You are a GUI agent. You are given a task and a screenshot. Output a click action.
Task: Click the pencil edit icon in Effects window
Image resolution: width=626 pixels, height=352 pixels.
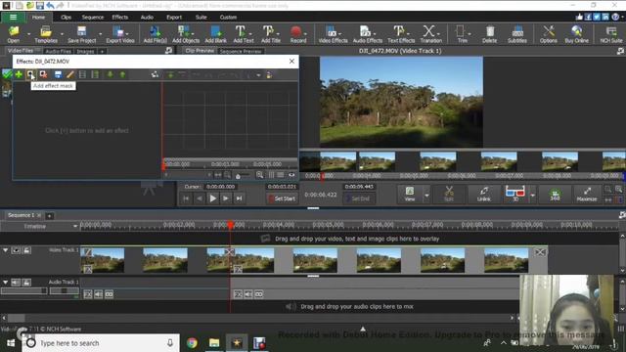pyautogui.click(x=70, y=74)
